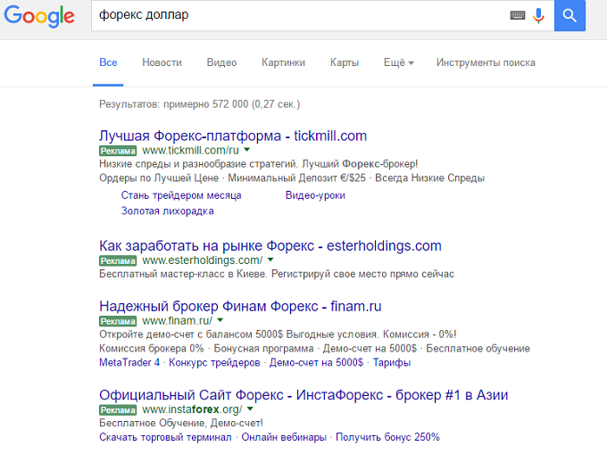
Task: Open Инструменты поиска
Action: click(486, 62)
